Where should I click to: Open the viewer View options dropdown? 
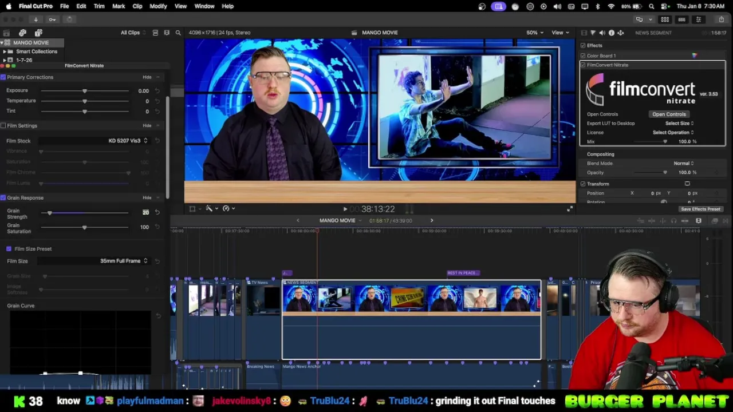(x=560, y=33)
